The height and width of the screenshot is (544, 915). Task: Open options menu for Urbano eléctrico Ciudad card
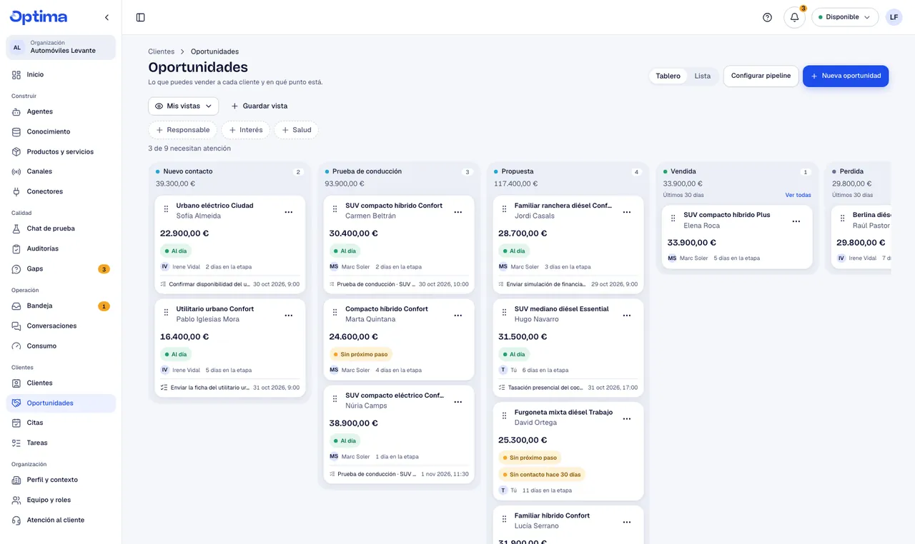point(289,212)
